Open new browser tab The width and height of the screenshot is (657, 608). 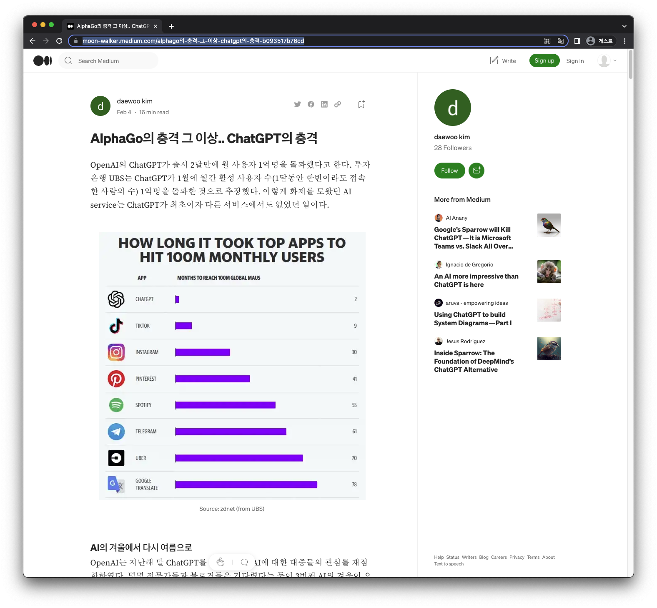pyautogui.click(x=171, y=26)
